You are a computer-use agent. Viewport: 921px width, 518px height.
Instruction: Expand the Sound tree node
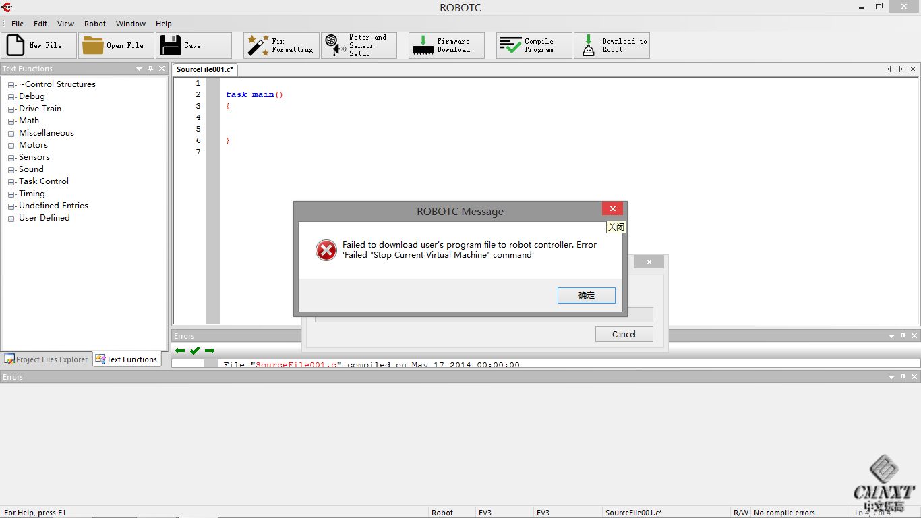pyautogui.click(x=11, y=170)
